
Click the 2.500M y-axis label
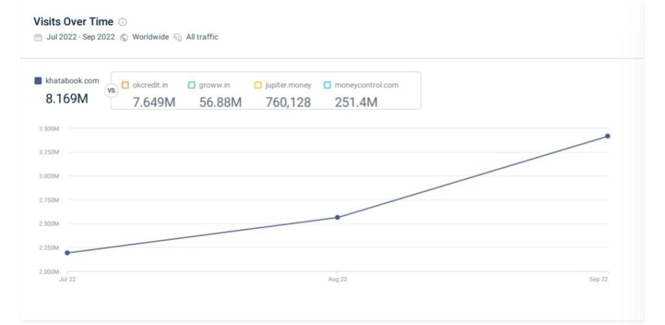coord(49,224)
